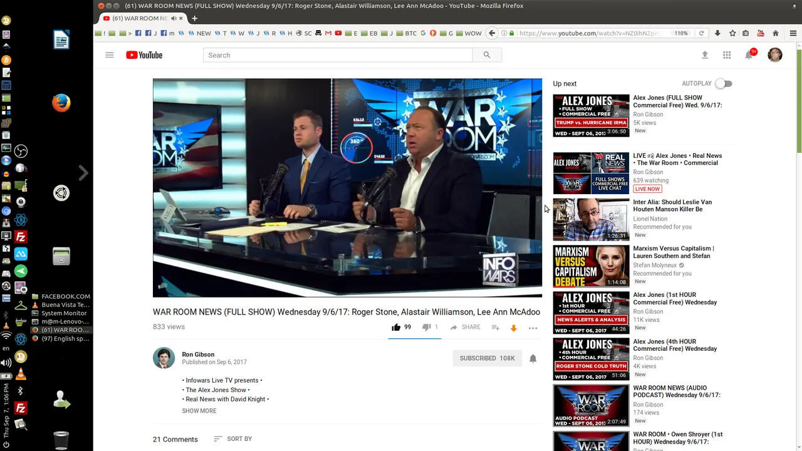Switch to System Monitor window
This screenshot has width=802, height=451.
tap(61, 313)
